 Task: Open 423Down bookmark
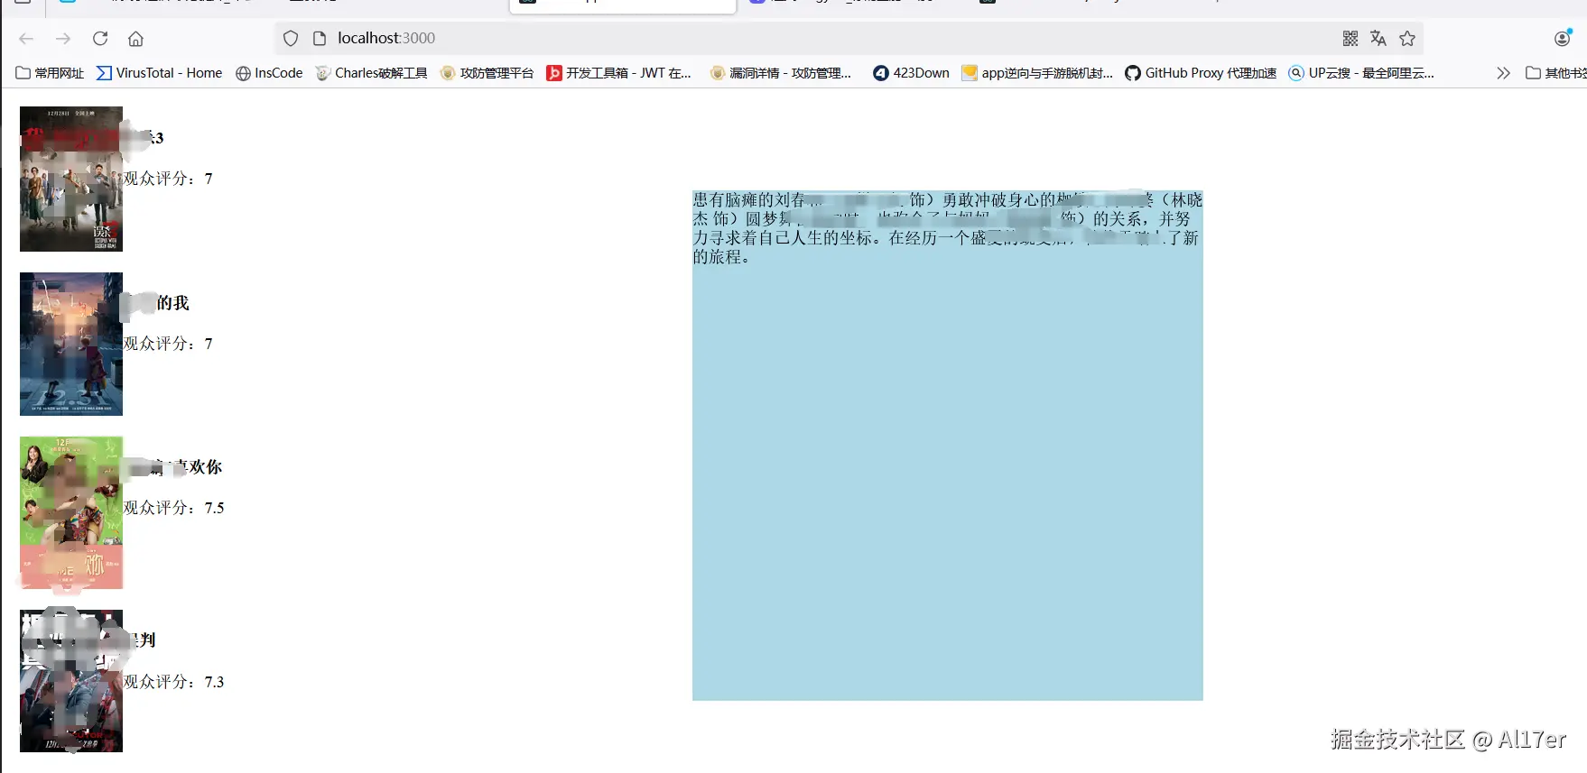click(x=911, y=73)
